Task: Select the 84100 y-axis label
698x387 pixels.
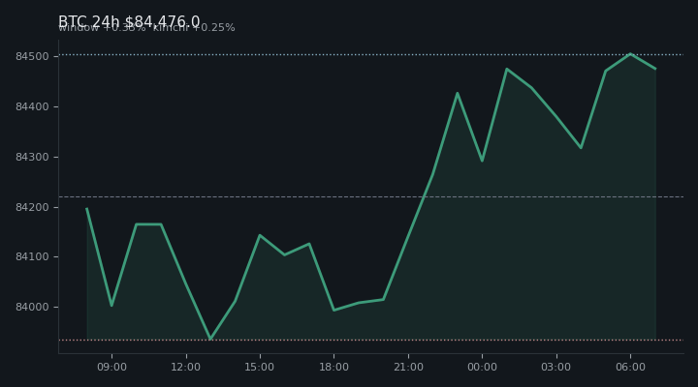Action: pos(32,256)
